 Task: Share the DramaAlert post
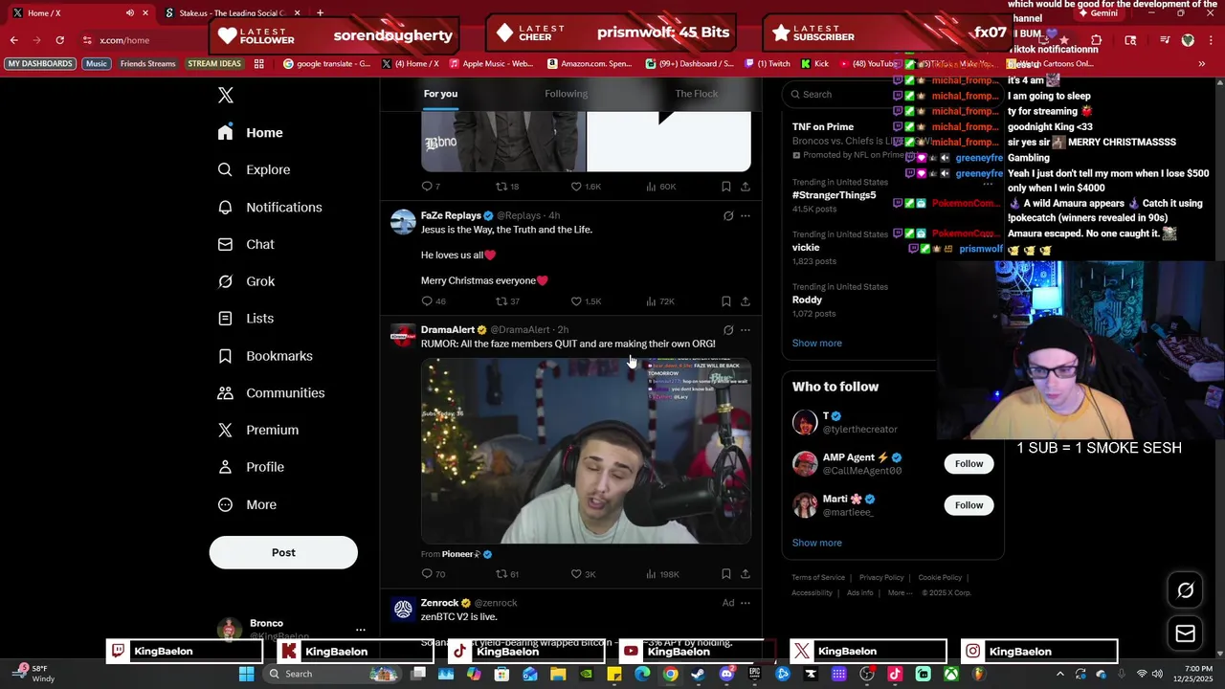coord(746,574)
